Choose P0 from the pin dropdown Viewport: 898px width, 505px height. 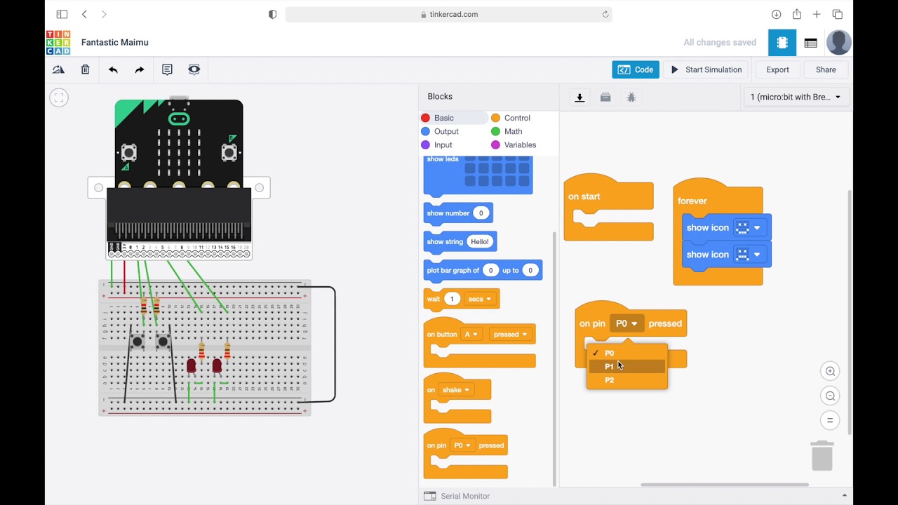coord(627,353)
